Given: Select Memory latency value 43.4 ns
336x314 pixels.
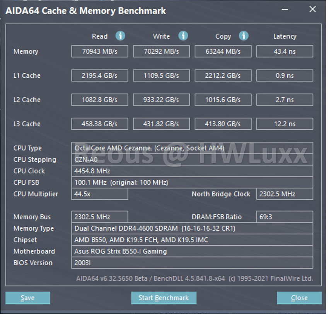Looking at the screenshot, I should point(285,51).
